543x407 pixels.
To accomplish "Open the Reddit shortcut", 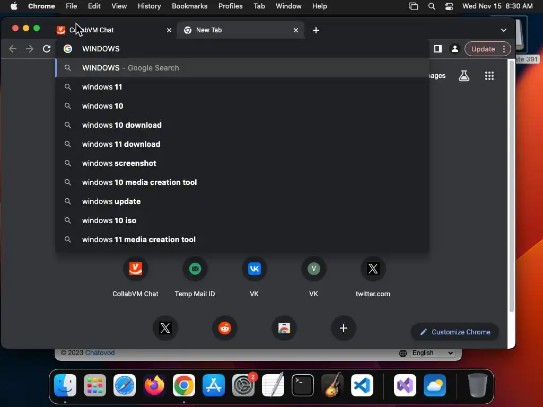I will (225, 328).
